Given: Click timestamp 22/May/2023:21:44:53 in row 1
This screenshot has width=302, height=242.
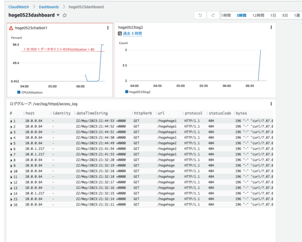Looking at the screenshot, I should point(101,121).
